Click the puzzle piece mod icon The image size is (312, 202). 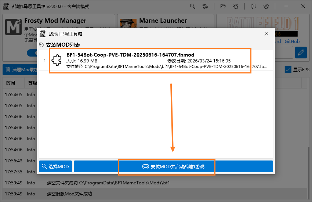[x=57, y=61]
